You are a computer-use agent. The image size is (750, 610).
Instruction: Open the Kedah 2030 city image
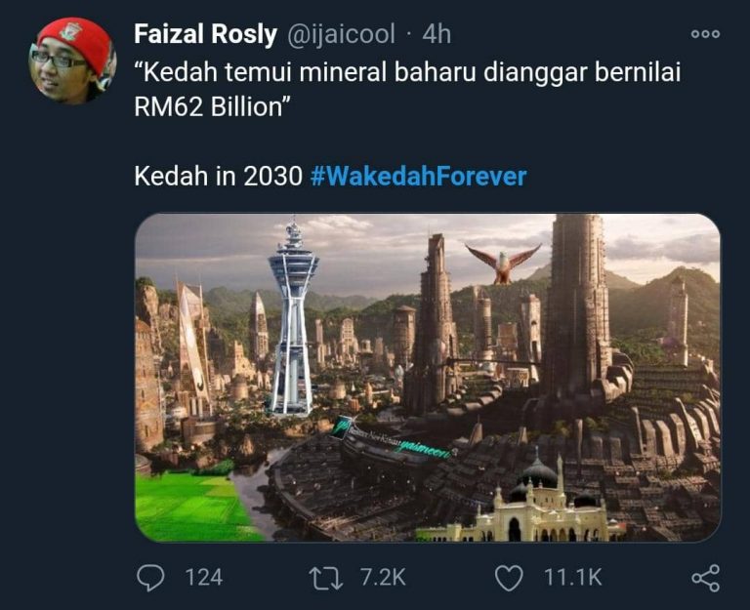(428, 378)
